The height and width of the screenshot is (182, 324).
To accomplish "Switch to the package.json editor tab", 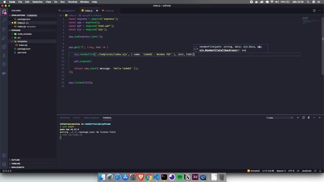I will [x=68, y=11].
